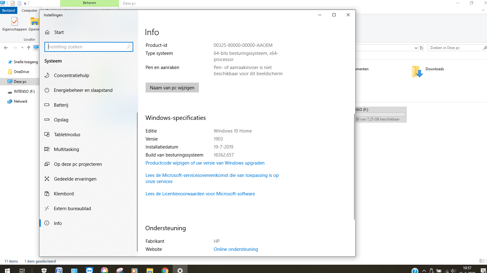Select the Beheren contextual tab
This screenshot has width=487, height=273.
(x=89, y=3)
